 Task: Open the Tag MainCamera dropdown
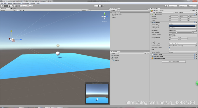click(164, 13)
